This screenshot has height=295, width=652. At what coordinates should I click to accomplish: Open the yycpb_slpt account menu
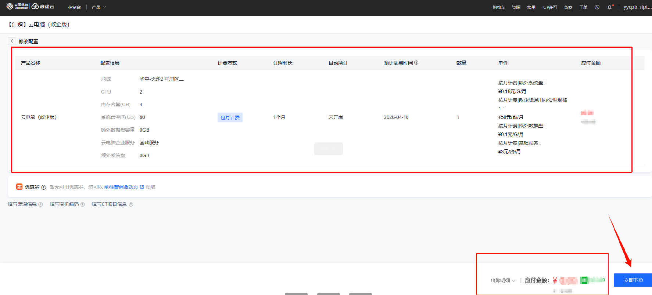[637, 7]
